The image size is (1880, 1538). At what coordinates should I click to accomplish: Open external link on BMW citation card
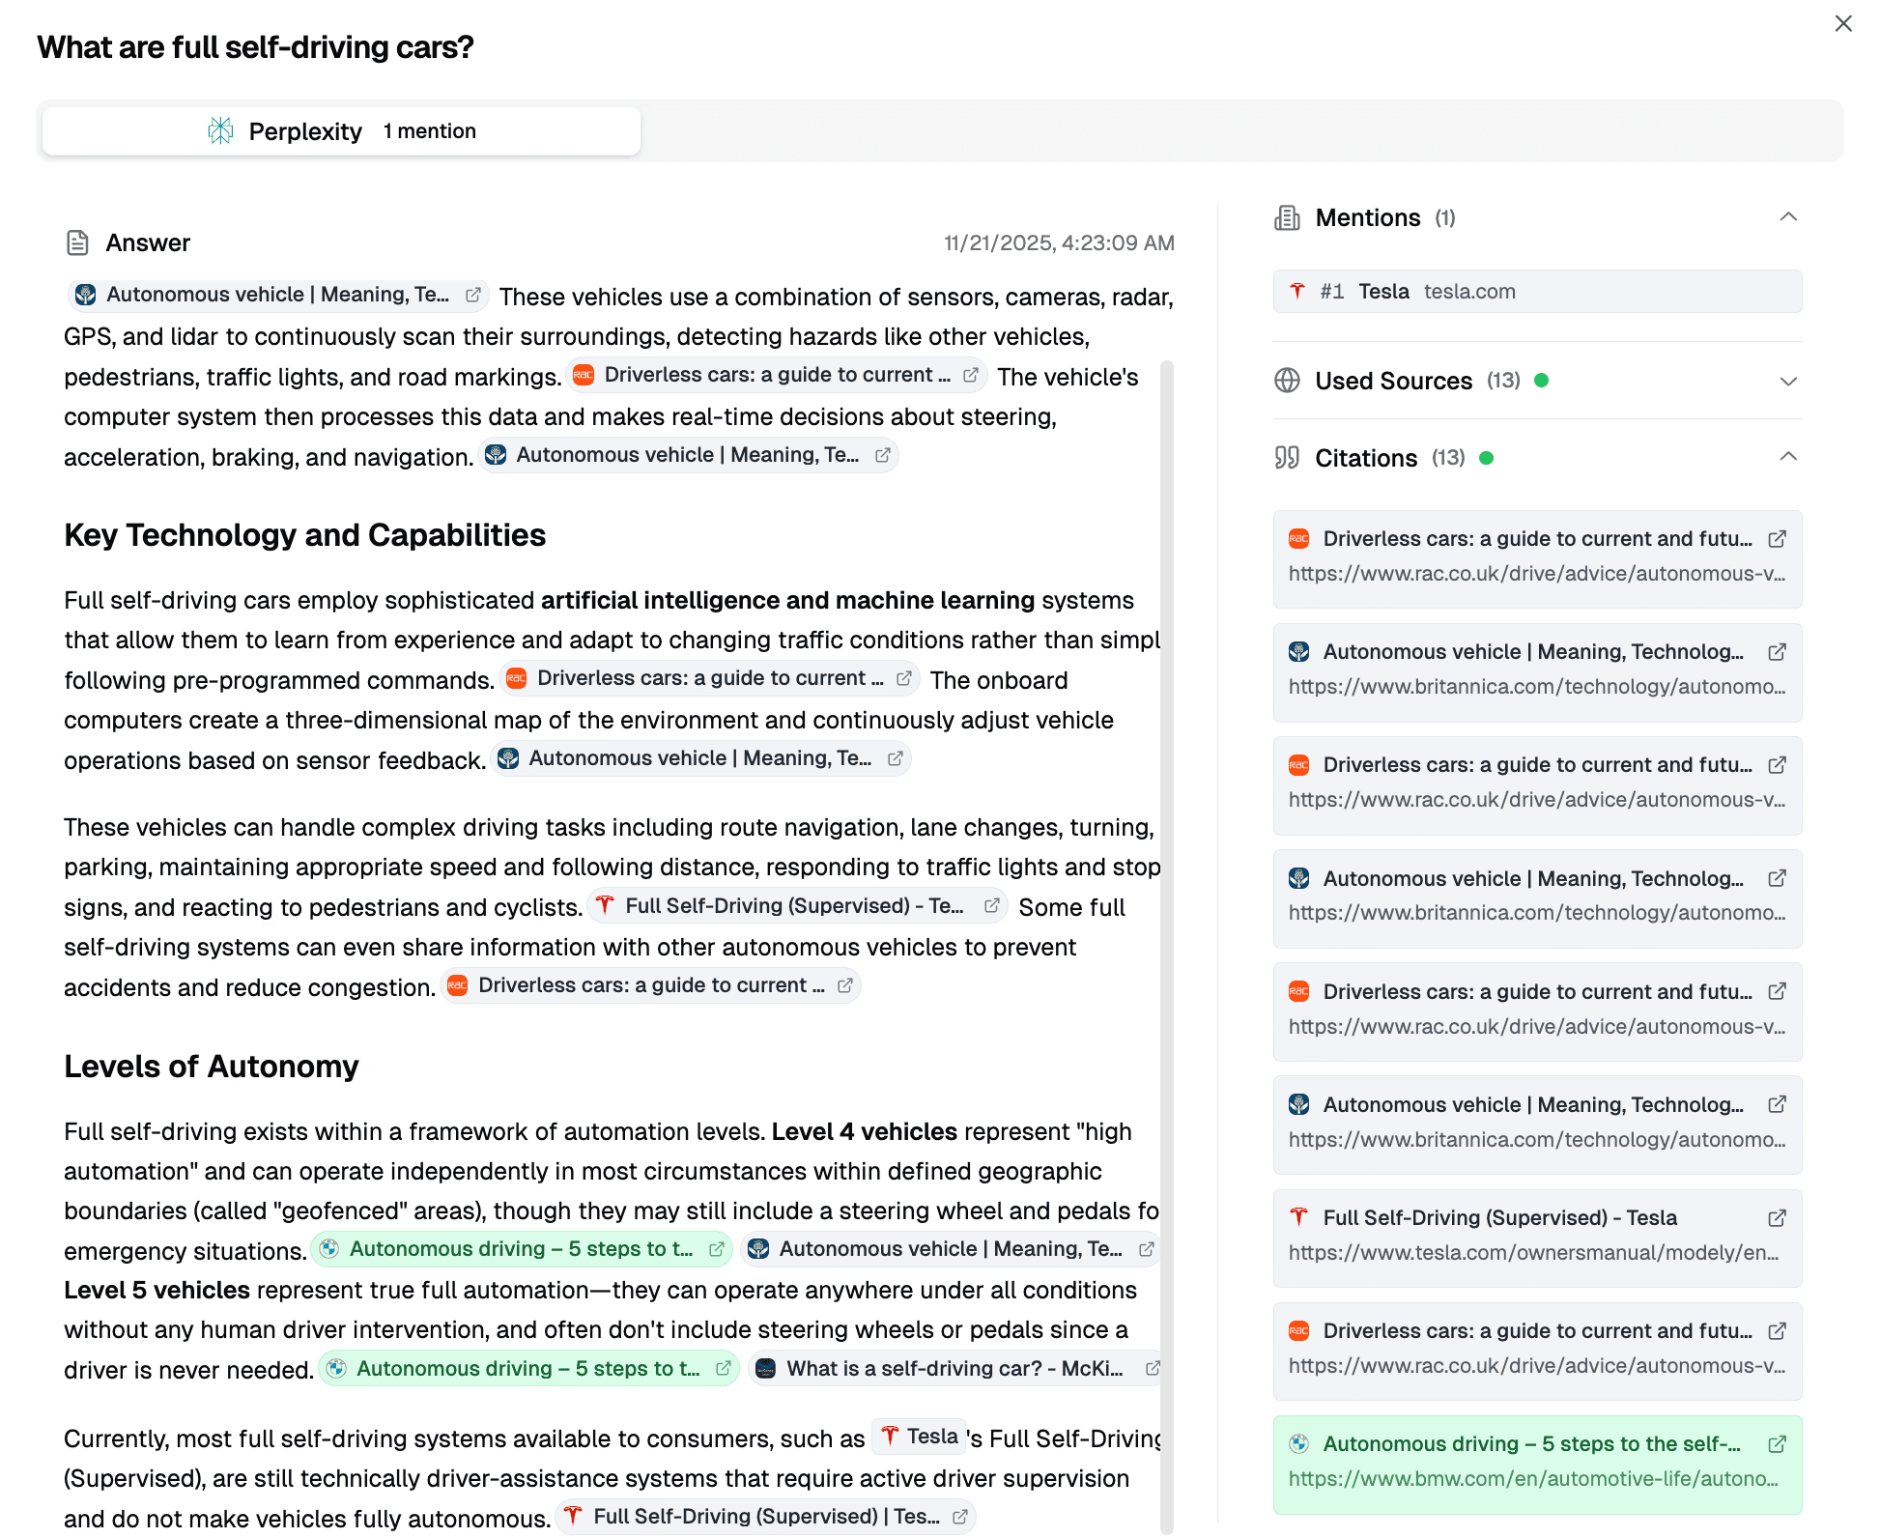1776,1444
